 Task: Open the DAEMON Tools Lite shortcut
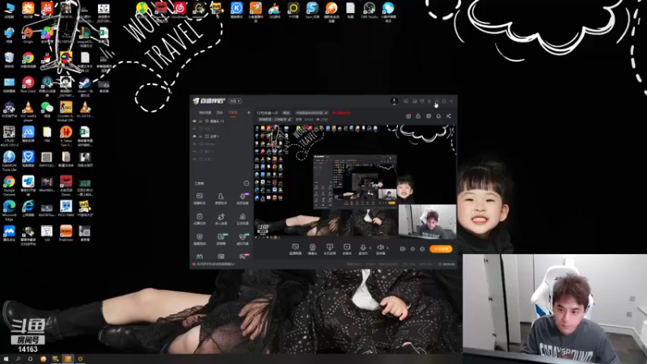9,161
